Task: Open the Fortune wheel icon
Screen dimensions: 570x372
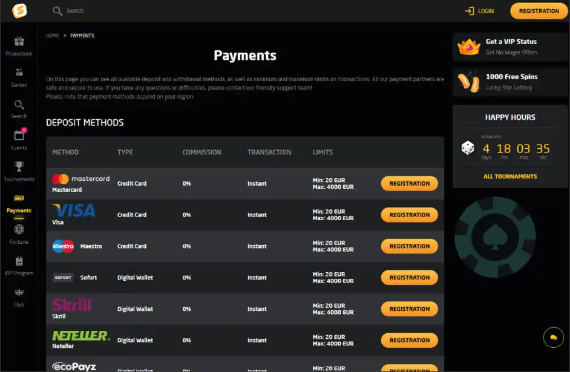Action: pyautogui.click(x=19, y=230)
